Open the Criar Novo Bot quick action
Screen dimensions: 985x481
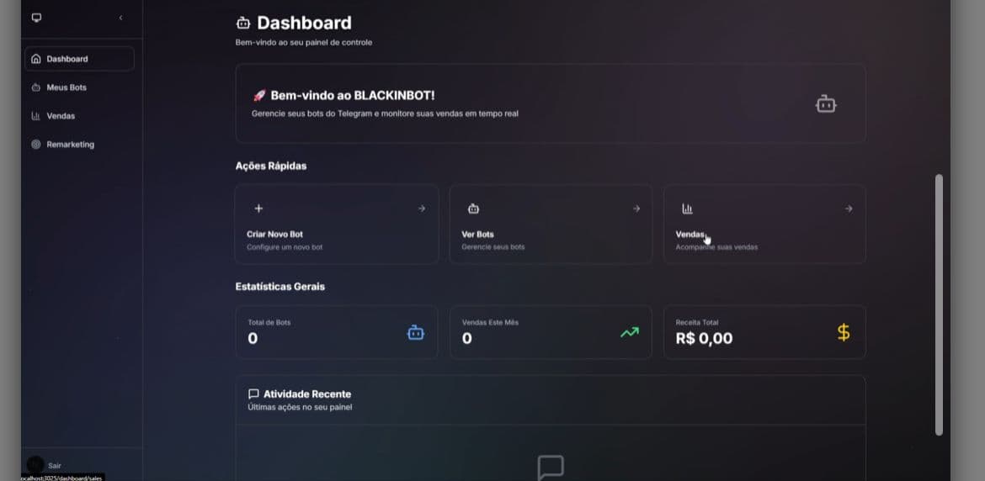[x=337, y=224]
